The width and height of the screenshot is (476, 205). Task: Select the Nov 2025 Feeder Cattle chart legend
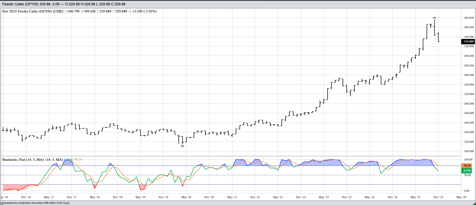(x=33, y=11)
